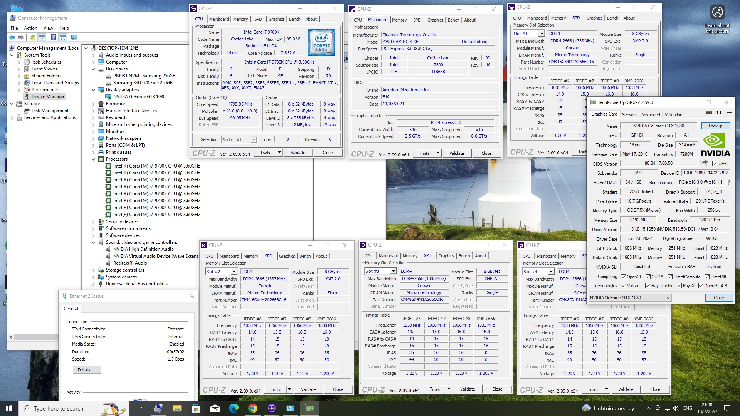Open Bench tab in the CPU-Z Mainboard window

[453, 20]
